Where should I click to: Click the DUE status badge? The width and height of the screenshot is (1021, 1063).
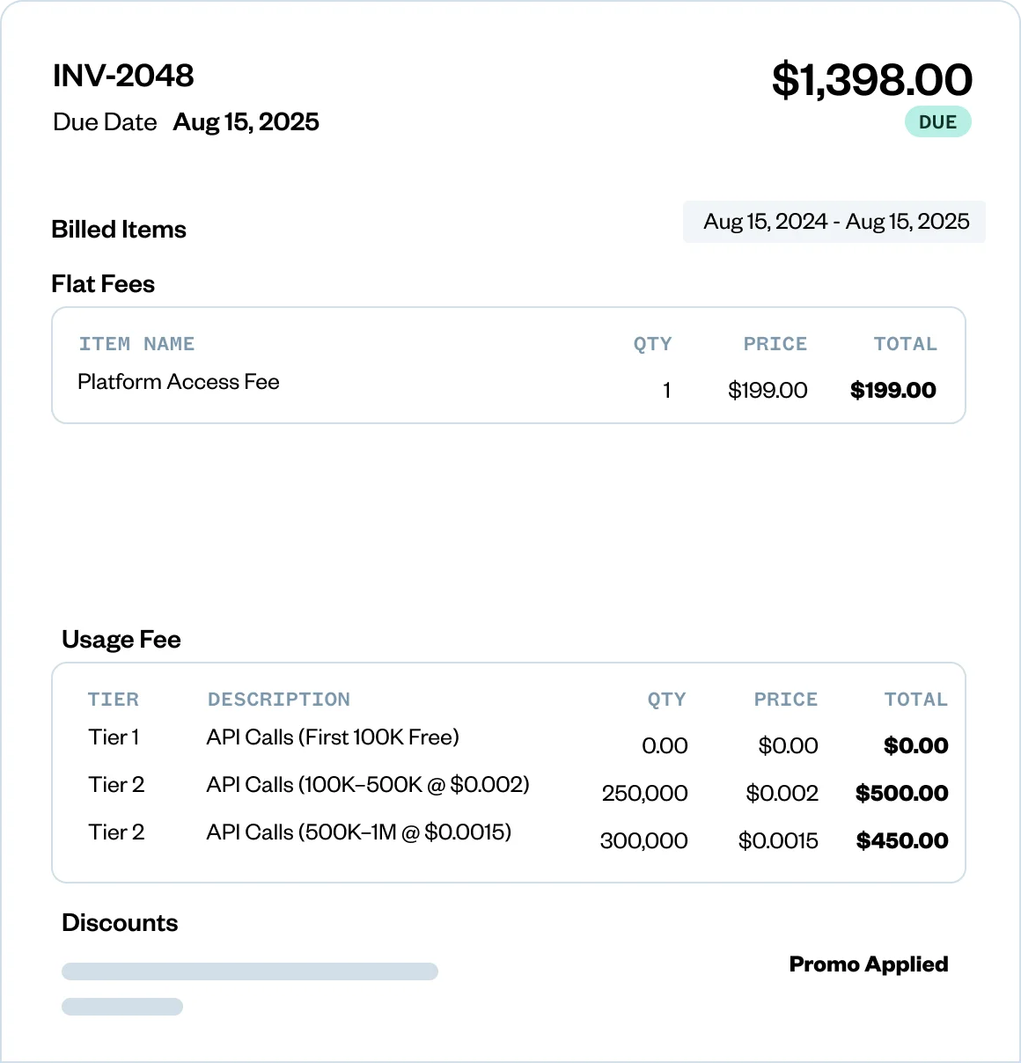point(937,122)
